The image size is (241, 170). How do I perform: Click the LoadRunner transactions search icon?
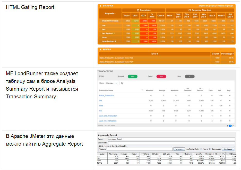[122, 83]
